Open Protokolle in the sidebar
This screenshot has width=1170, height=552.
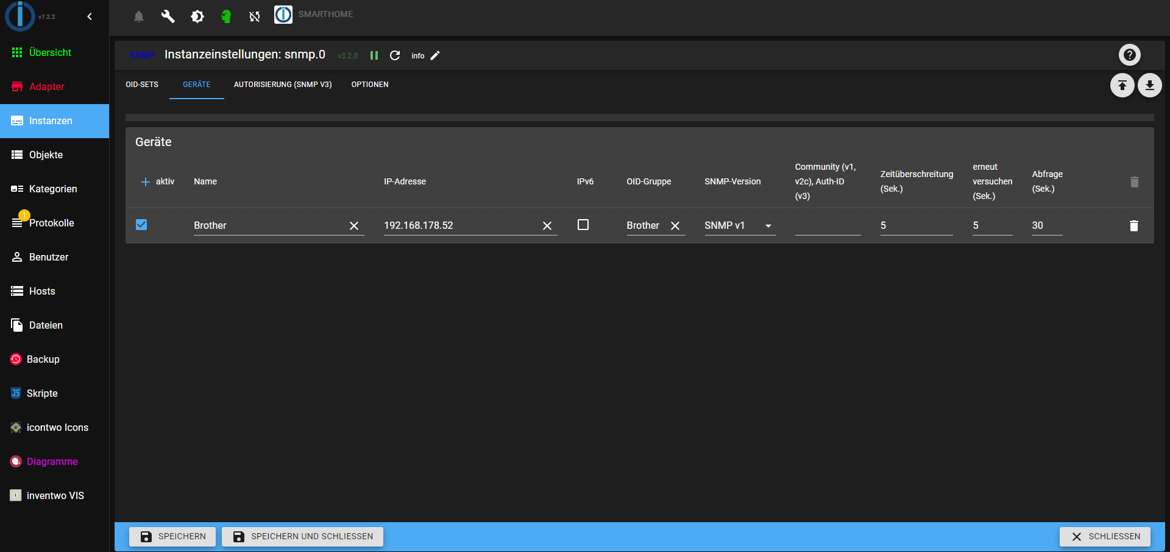point(51,223)
